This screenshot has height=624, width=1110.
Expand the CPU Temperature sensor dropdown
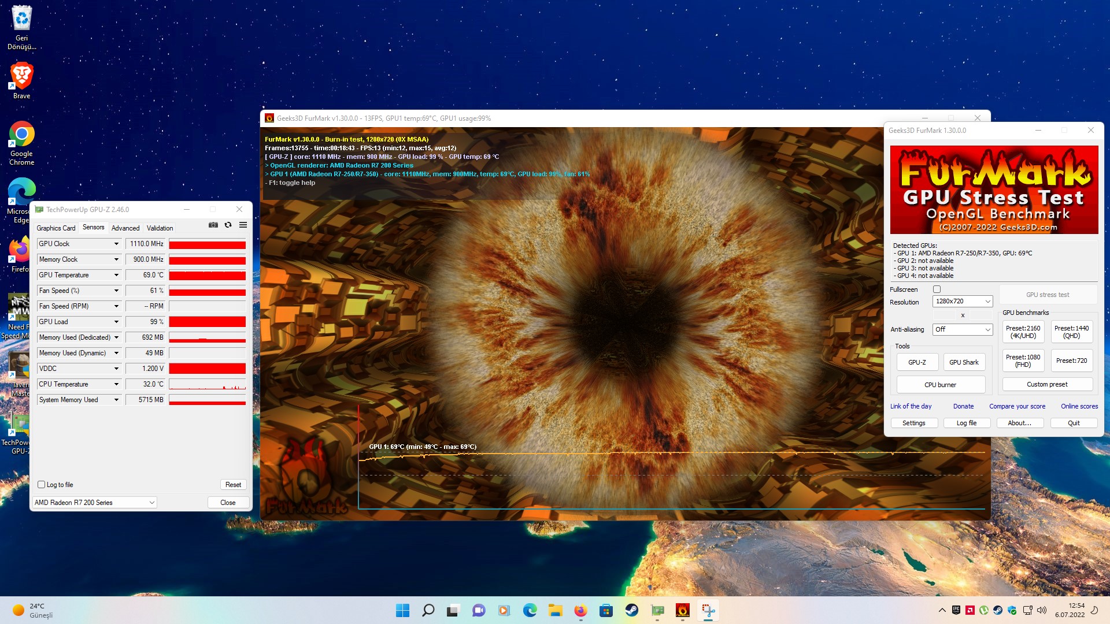point(116,384)
